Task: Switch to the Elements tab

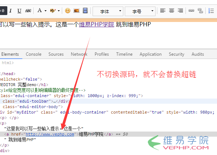Action: [10, 54]
